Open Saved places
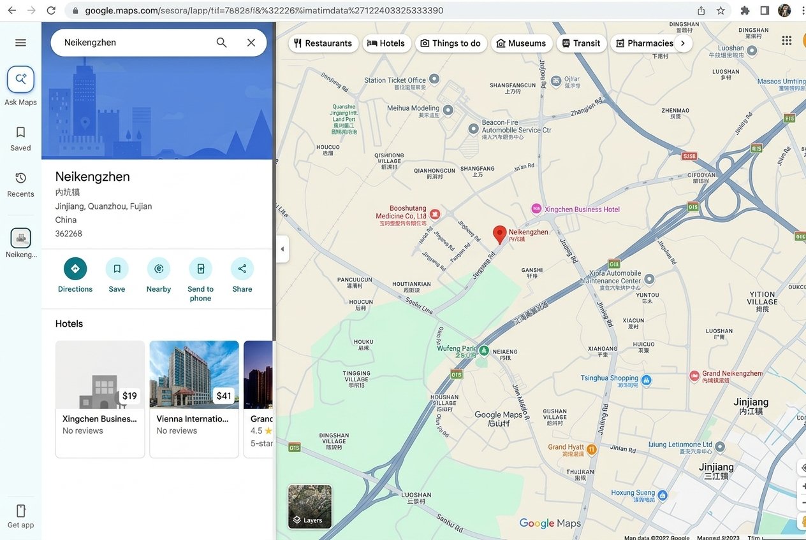806x540 pixels. (20, 138)
